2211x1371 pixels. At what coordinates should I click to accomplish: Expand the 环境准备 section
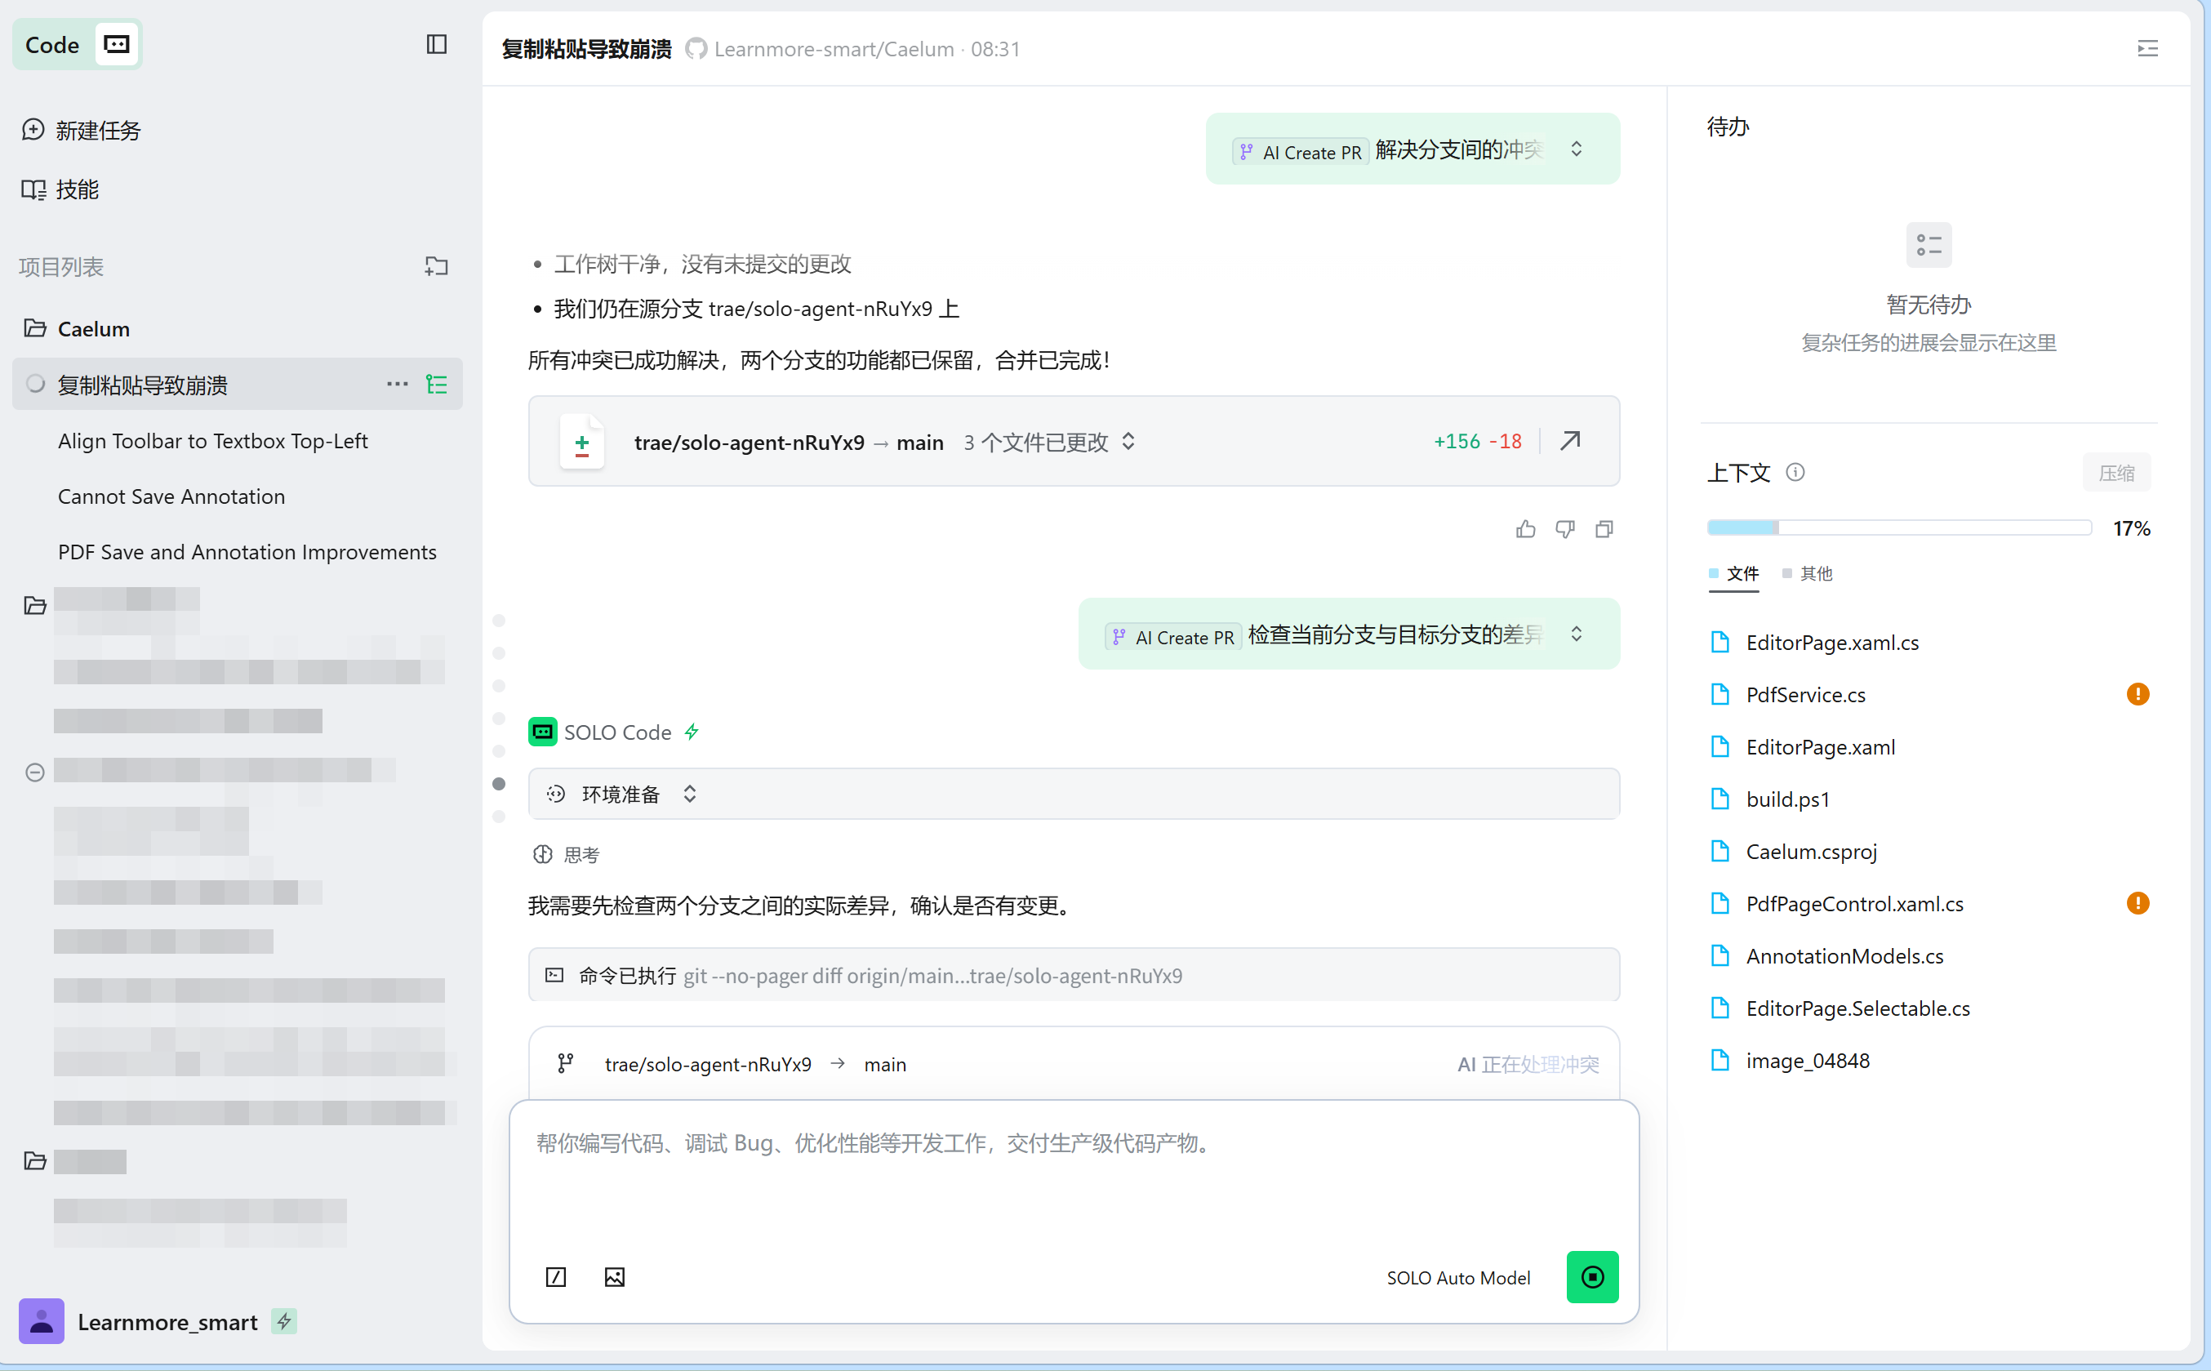689,794
